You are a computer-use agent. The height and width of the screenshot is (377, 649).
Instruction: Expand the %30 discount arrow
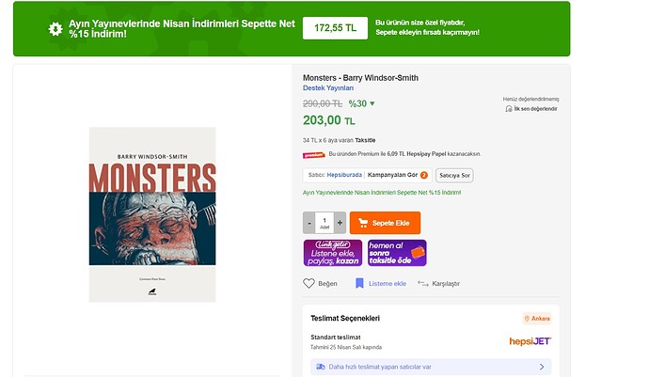coord(372,103)
